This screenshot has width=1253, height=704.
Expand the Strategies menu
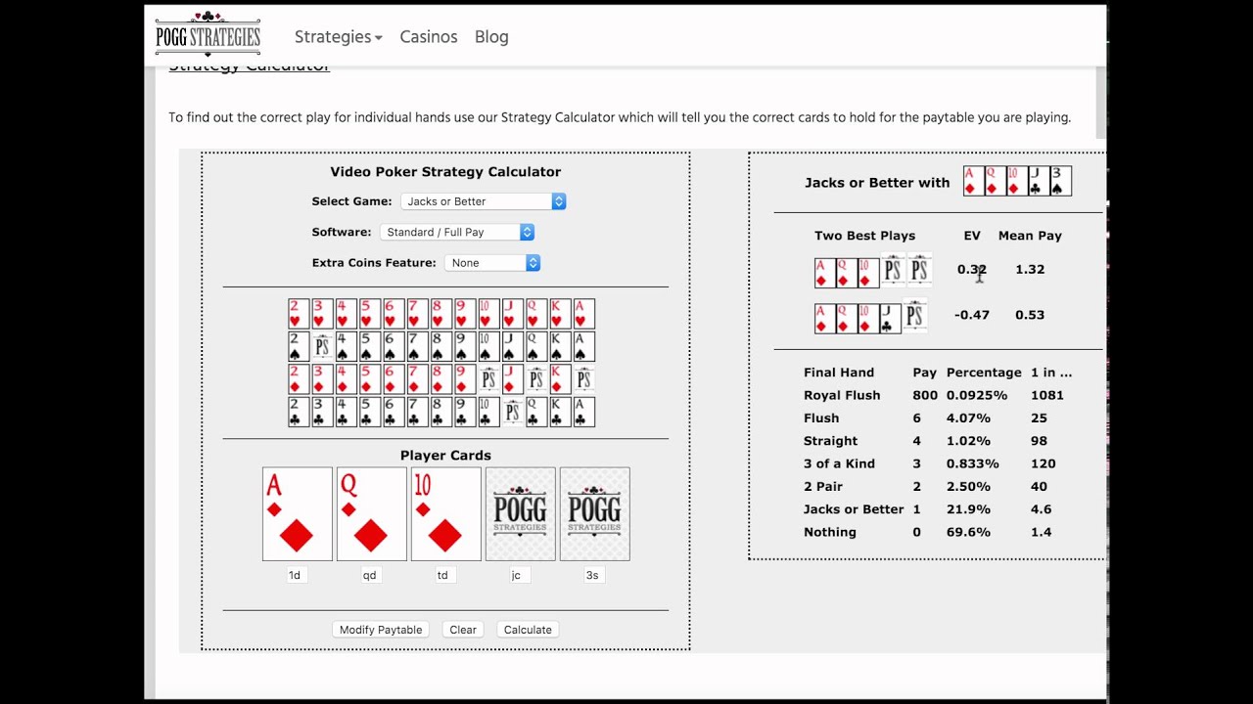pos(338,36)
